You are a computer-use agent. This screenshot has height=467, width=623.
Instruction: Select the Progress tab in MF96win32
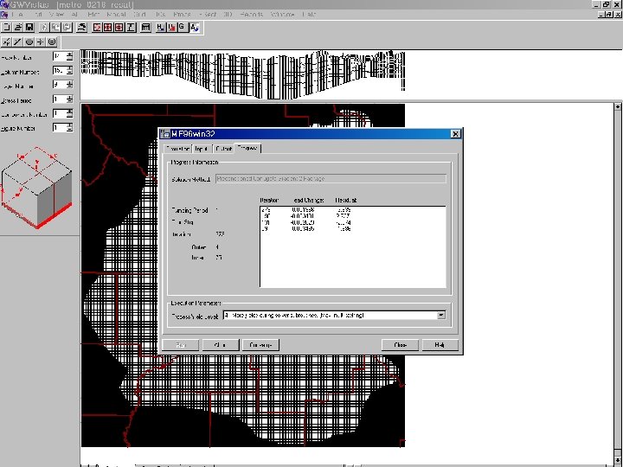click(x=247, y=148)
